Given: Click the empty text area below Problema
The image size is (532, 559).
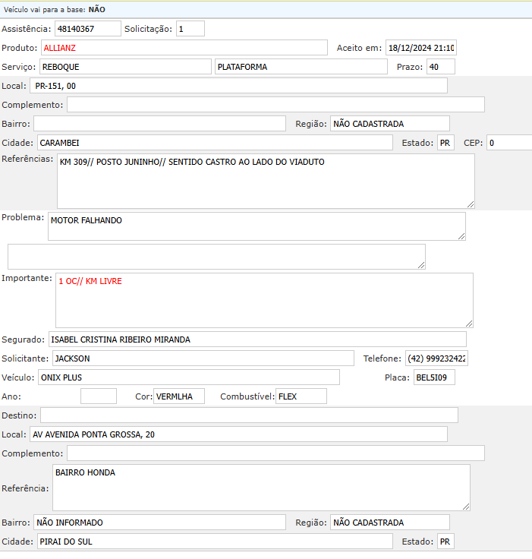Looking at the screenshot, I should pos(216,257).
